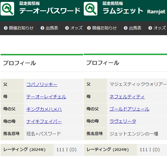Click プロフィール heading on the ラムジェット page
167x158 pixels.
tap(103, 63)
